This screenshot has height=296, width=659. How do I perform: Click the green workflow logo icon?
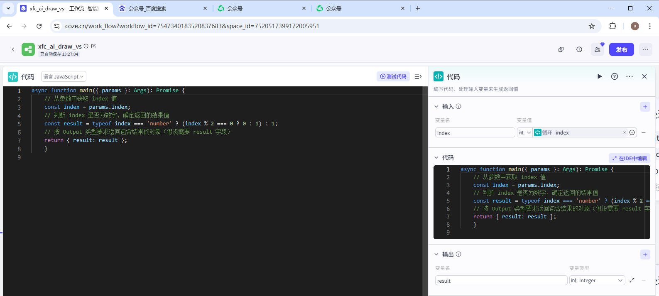coord(28,49)
